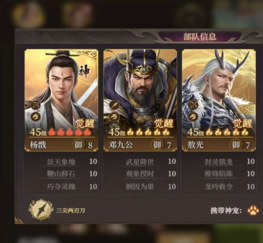263x243 pixels.
Task: Tap the 三尖两刃刀 weapon icon
Action: point(40,210)
